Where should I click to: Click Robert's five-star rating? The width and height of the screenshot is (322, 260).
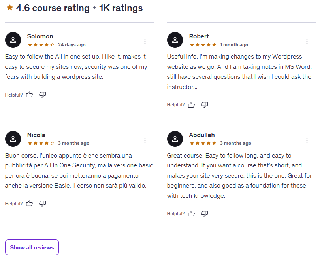(203, 45)
